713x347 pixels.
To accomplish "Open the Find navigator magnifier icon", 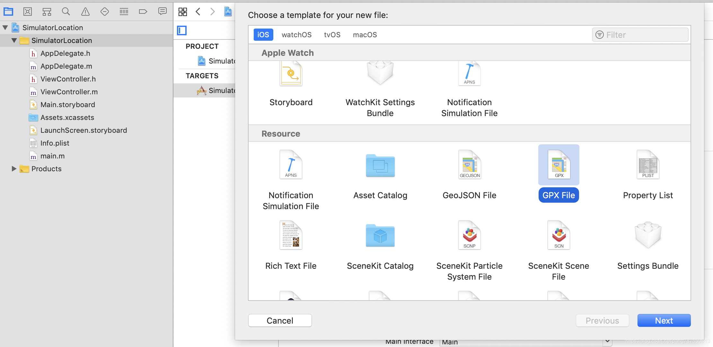I will (66, 12).
